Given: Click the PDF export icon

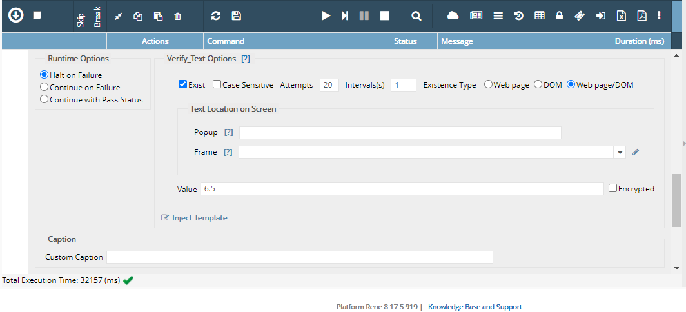Looking at the screenshot, I should coord(642,15).
